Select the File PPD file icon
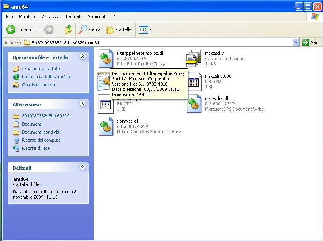 [x=106, y=104]
